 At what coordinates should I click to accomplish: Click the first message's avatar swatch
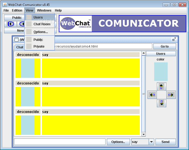tap(28, 68)
